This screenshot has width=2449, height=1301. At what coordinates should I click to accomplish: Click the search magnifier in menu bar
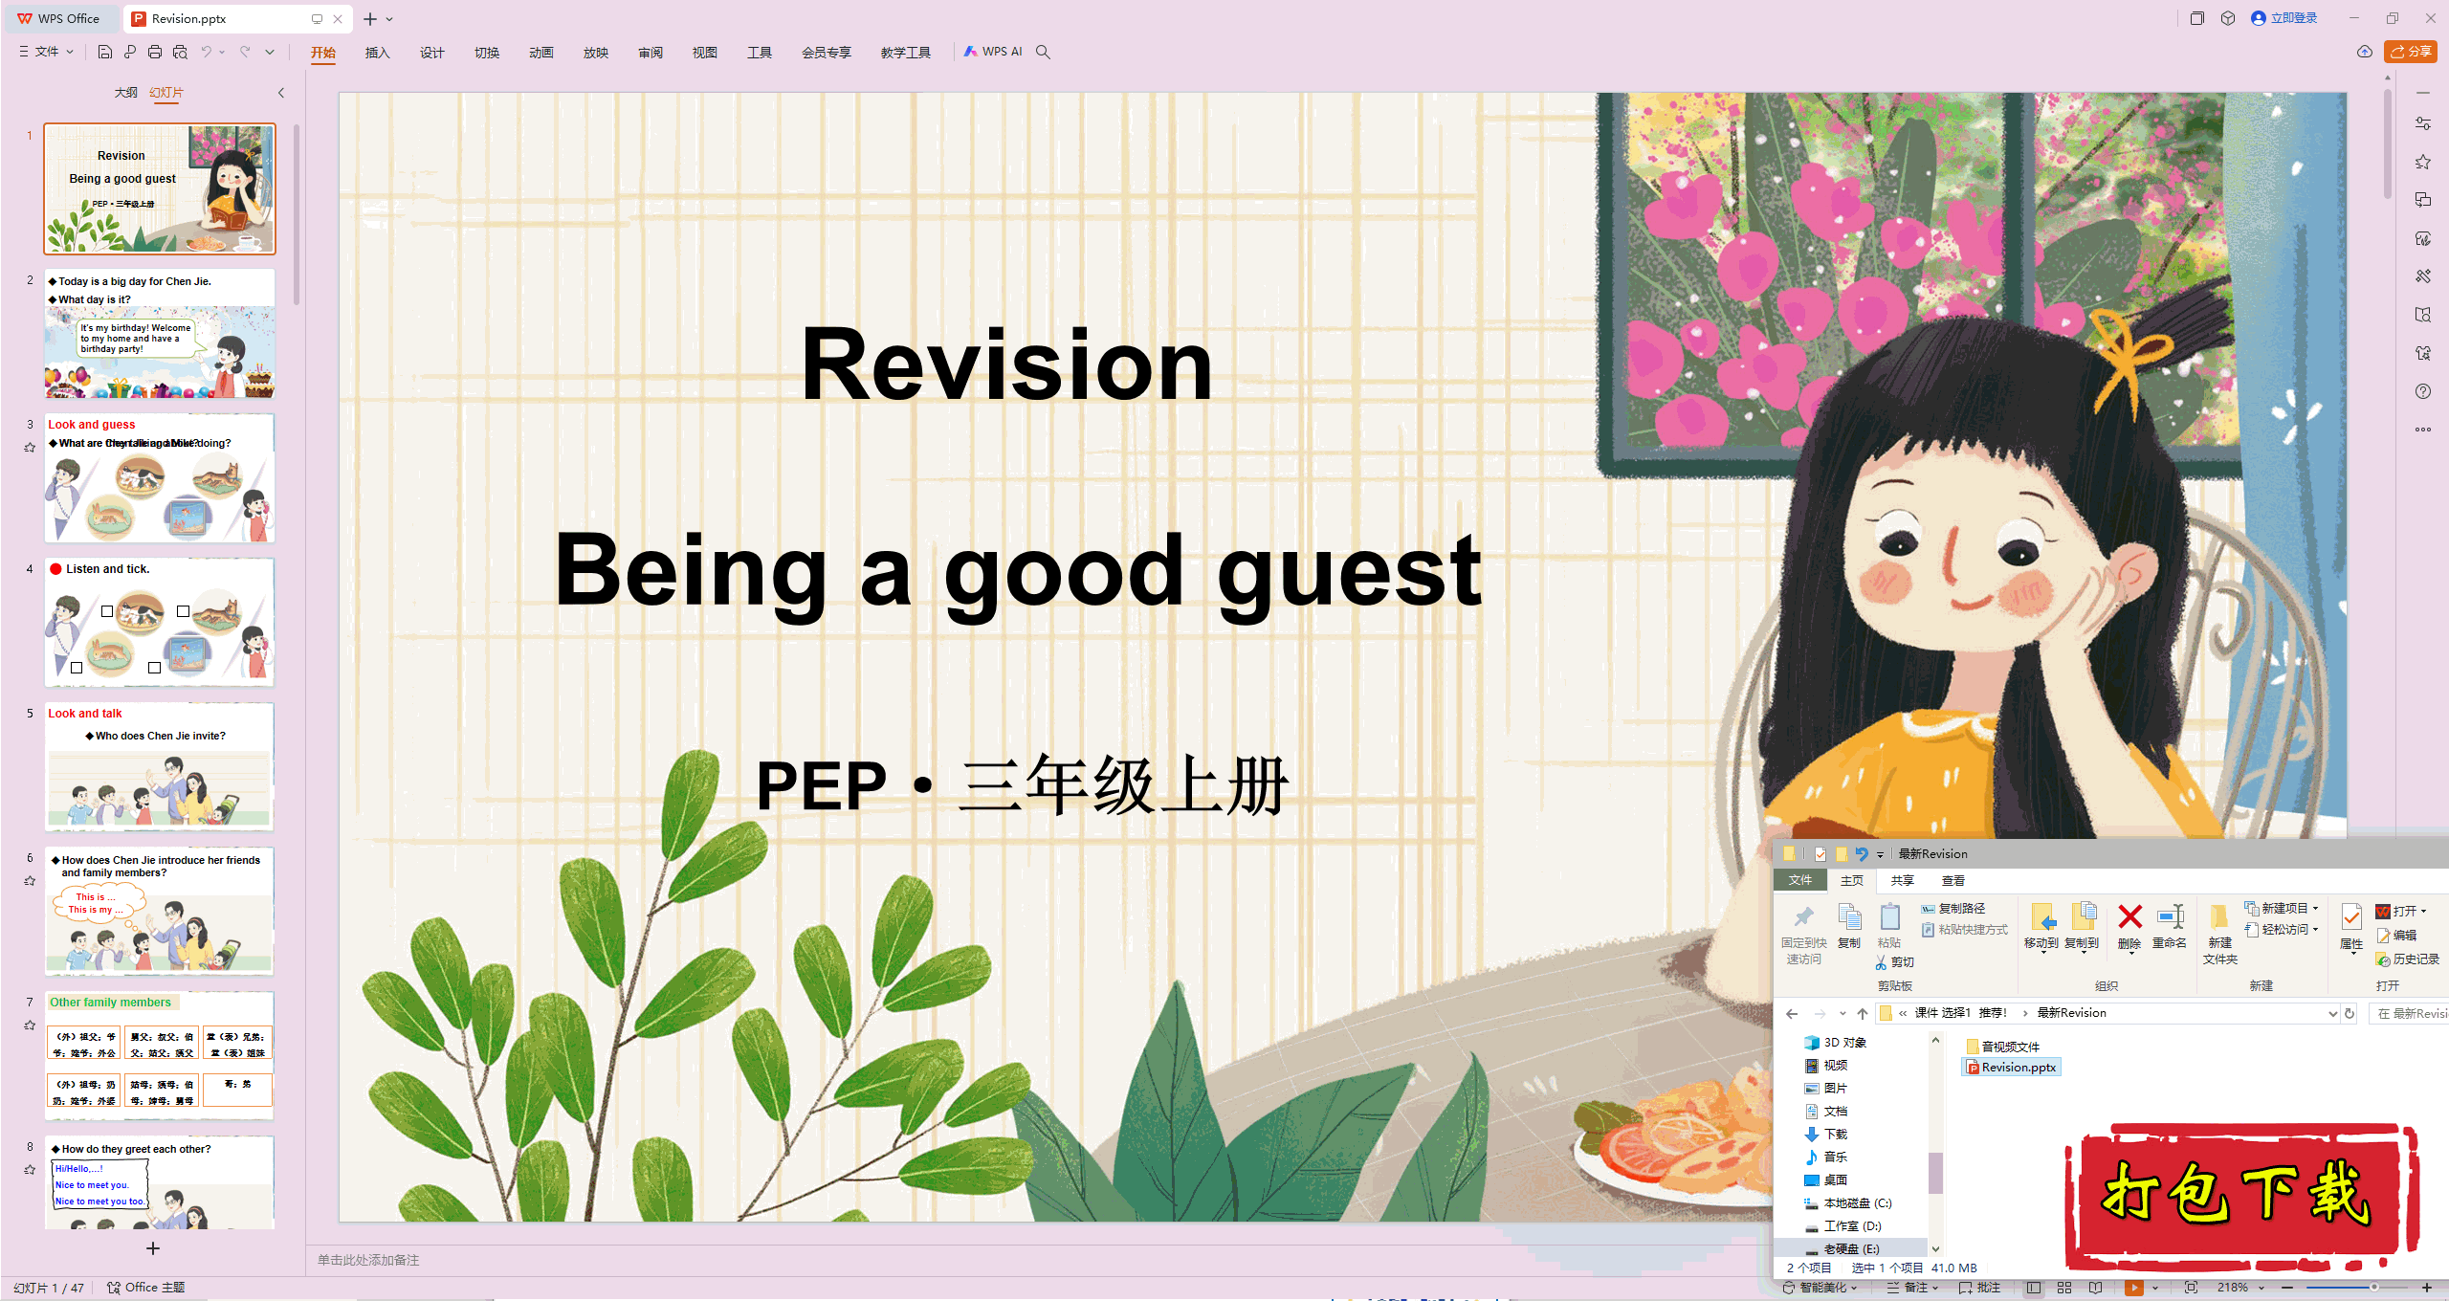1043,52
